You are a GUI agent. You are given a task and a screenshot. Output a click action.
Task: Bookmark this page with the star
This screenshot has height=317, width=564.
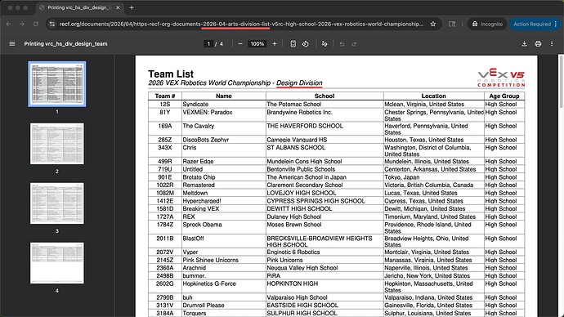coord(433,24)
